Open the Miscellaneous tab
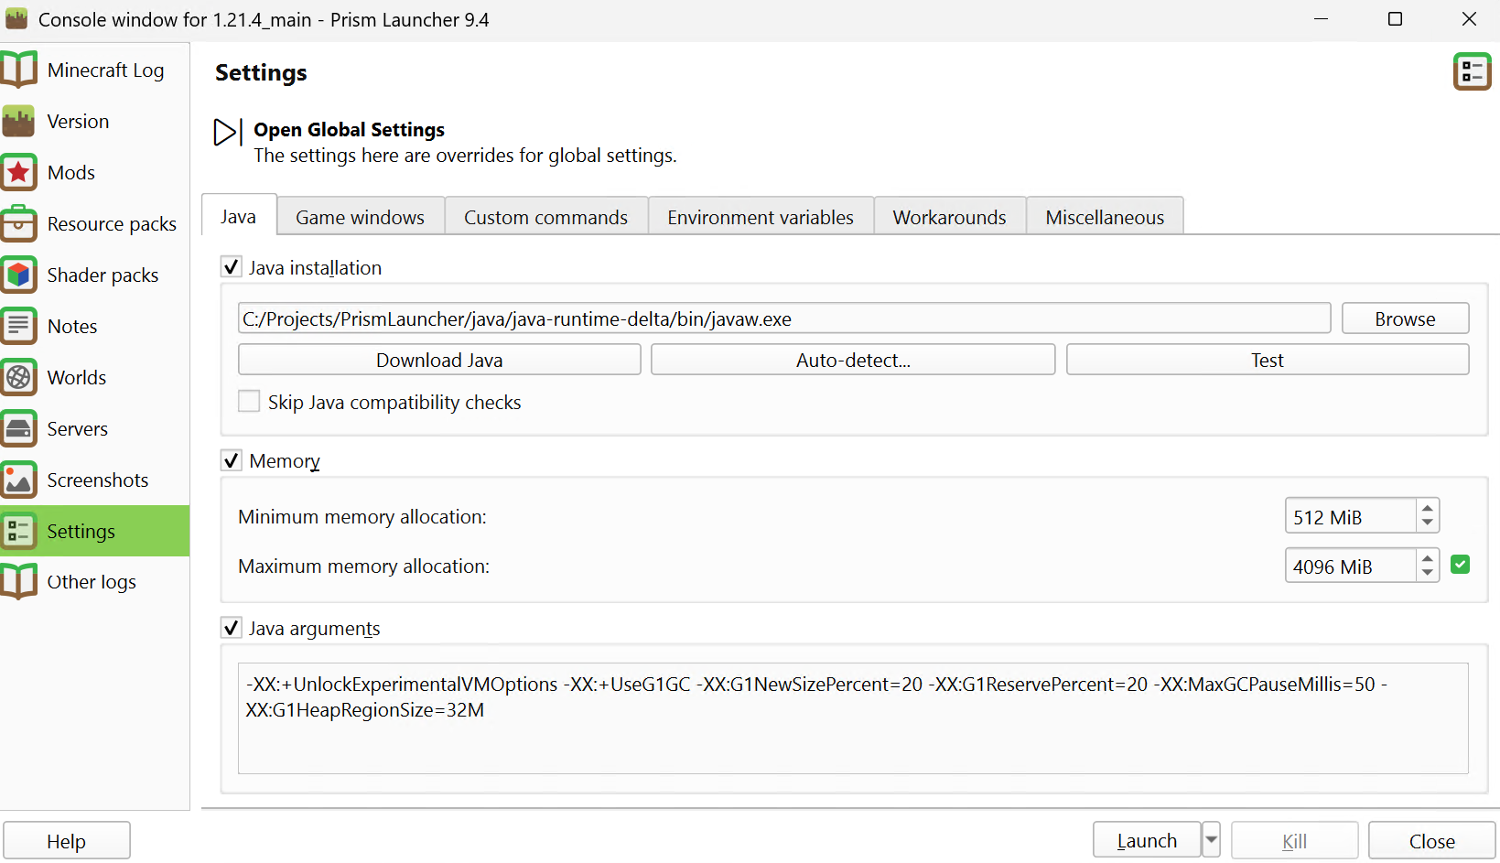This screenshot has width=1500, height=863. tap(1105, 217)
